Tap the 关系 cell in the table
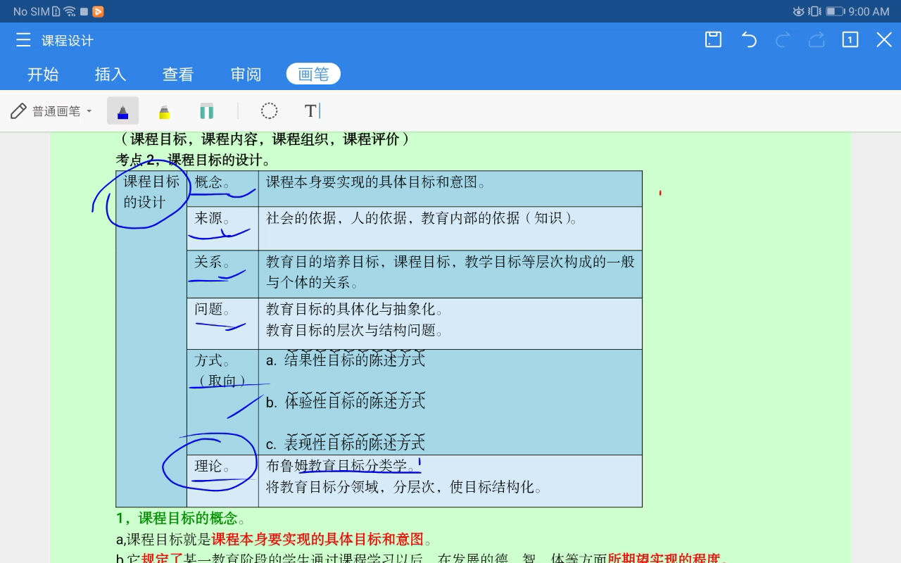The width and height of the screenshot is (901, 563). [222, 274]
